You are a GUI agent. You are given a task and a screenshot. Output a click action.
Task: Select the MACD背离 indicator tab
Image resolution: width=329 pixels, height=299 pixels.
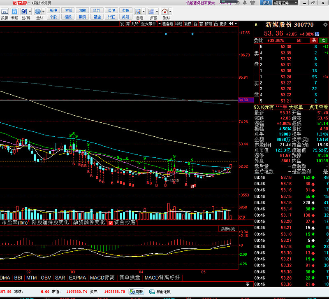coord(102,278)
